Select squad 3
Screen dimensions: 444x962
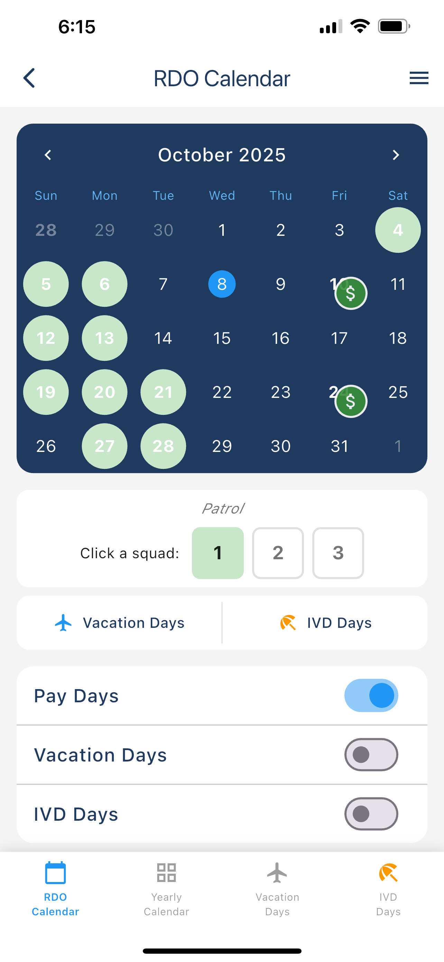click(338, 553)
